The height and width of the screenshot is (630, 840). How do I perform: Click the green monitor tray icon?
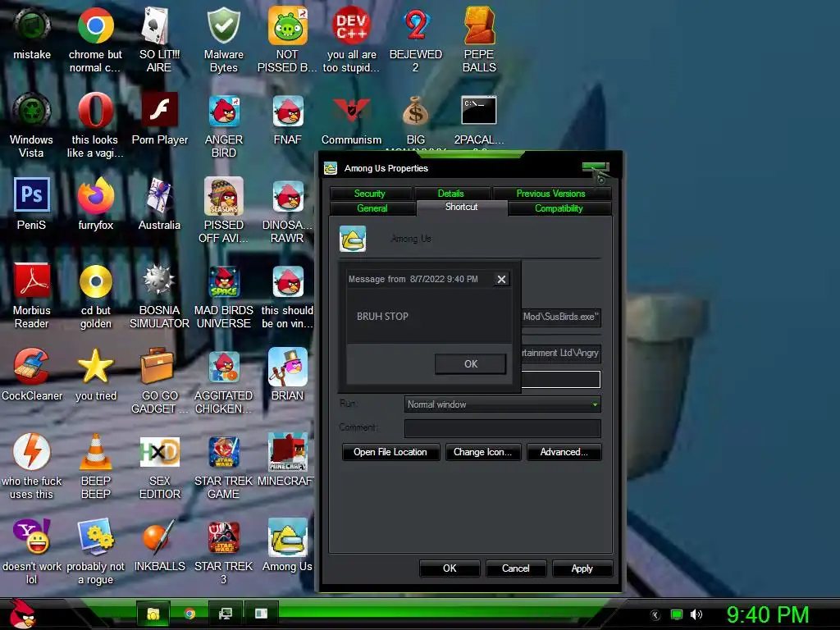click(677, 614)
